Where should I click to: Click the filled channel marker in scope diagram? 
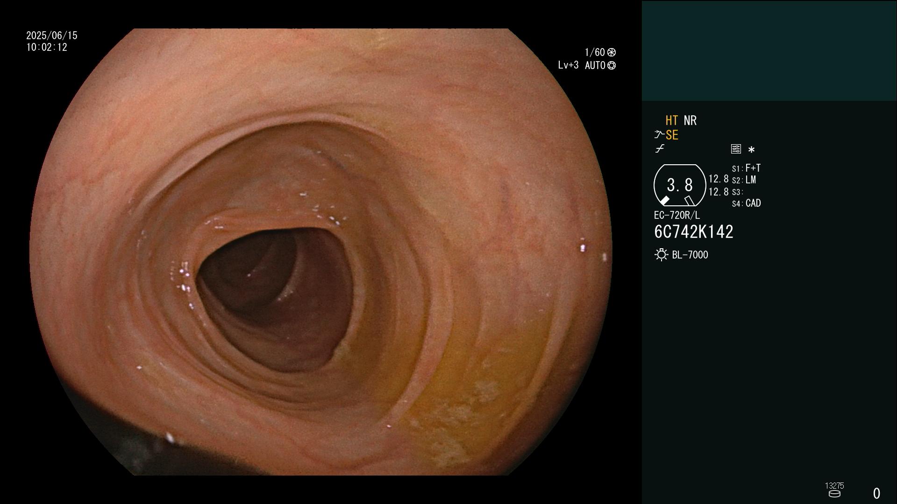click(x=664, y=200)
